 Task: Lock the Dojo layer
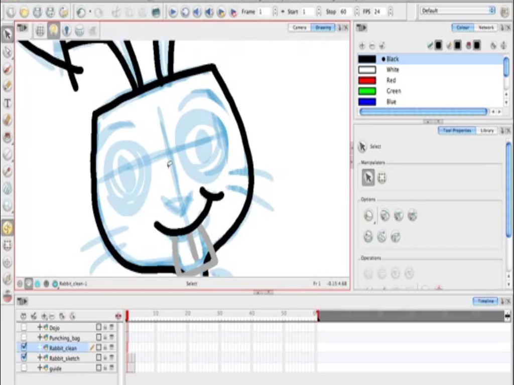(105, 327)
